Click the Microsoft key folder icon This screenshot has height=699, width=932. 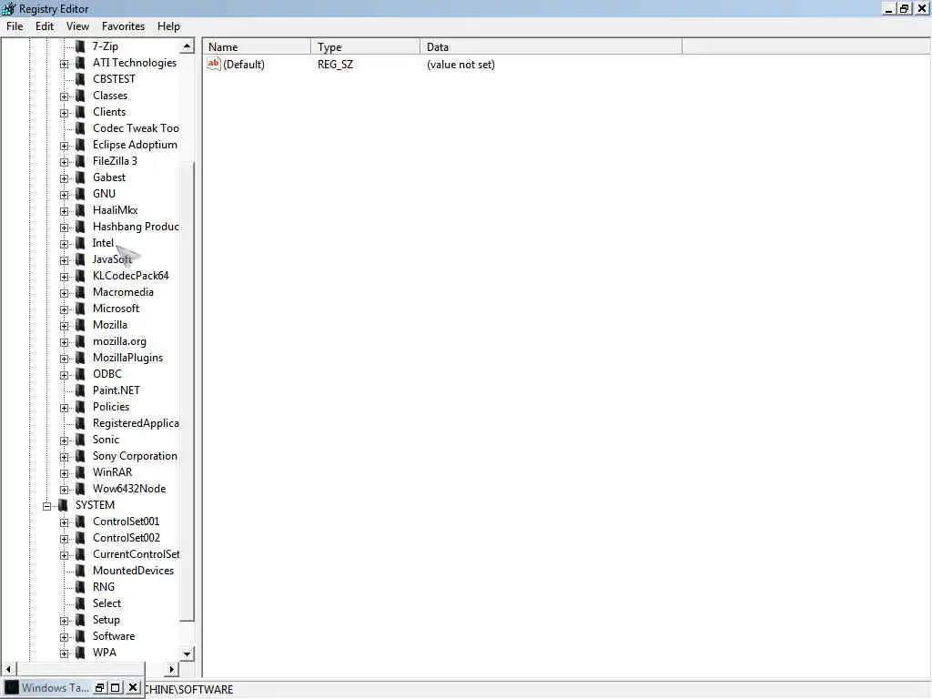pyautogui.click(x=80, y=309)
